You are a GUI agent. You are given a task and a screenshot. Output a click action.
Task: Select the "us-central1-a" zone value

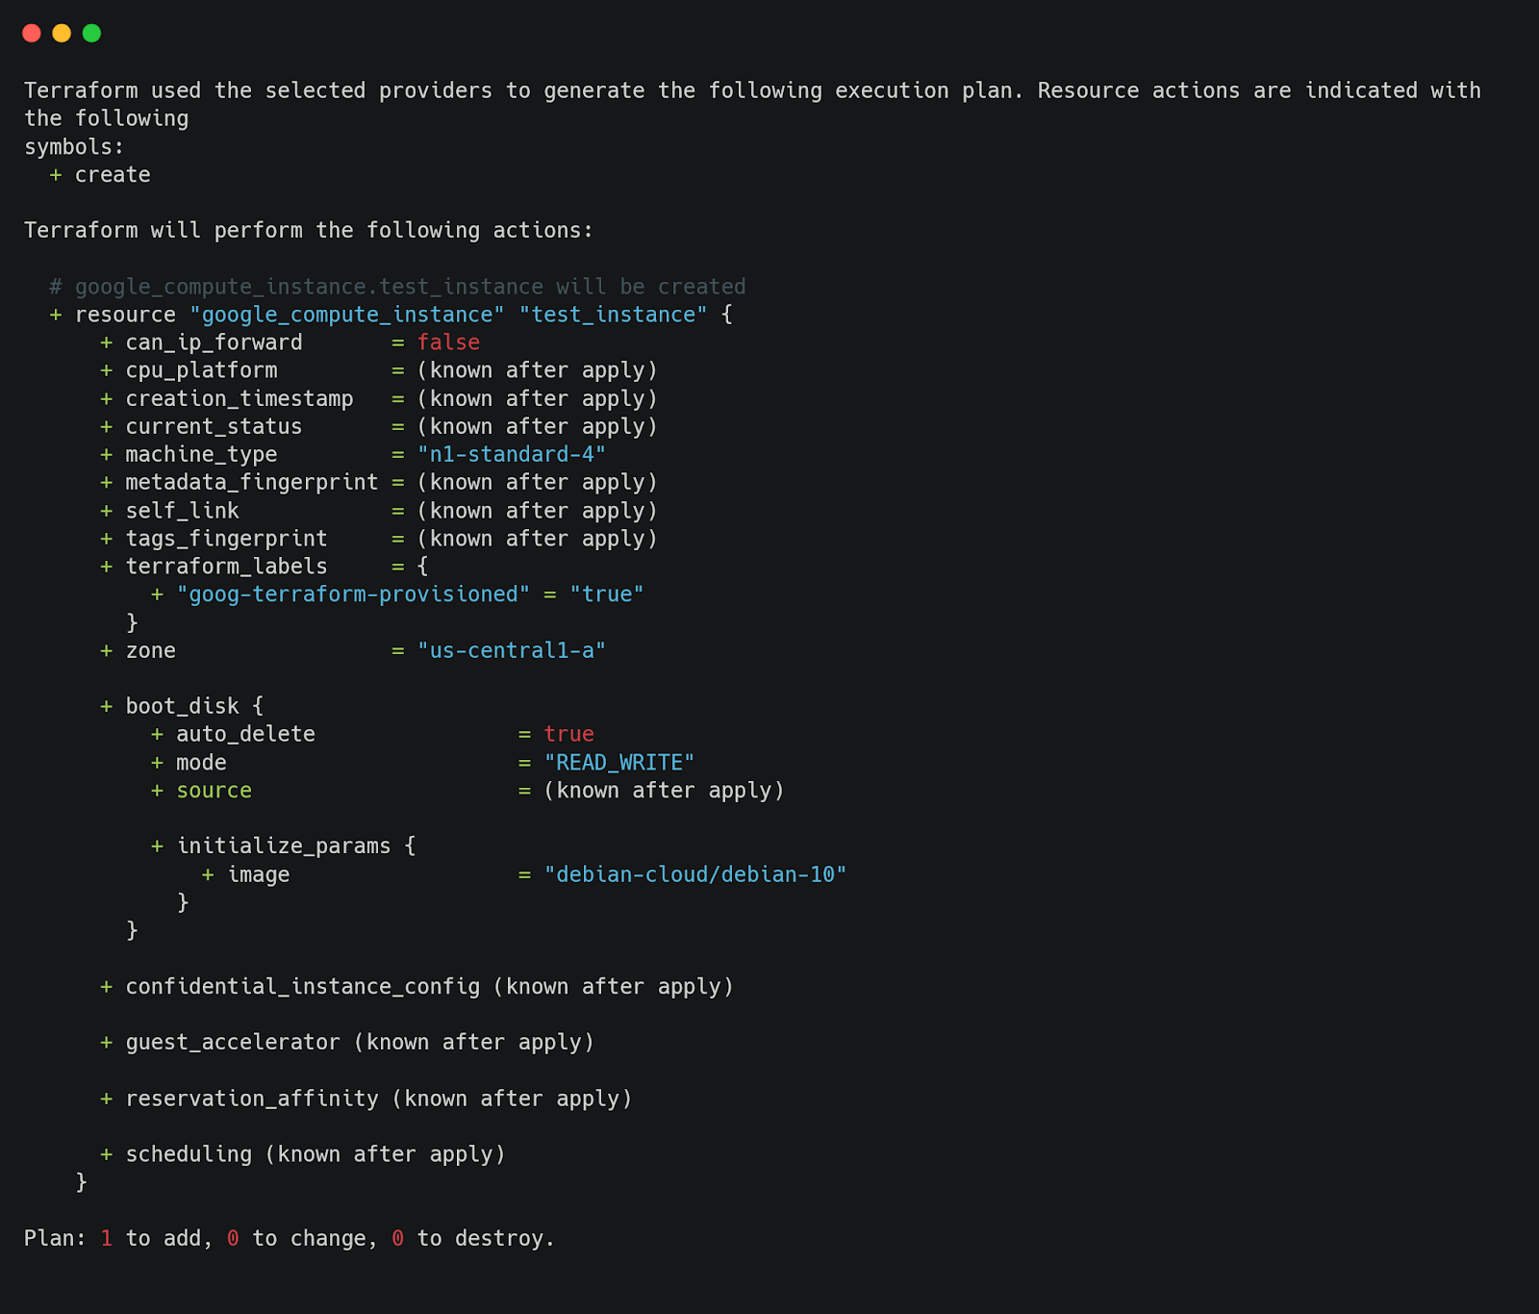point(512,650)
